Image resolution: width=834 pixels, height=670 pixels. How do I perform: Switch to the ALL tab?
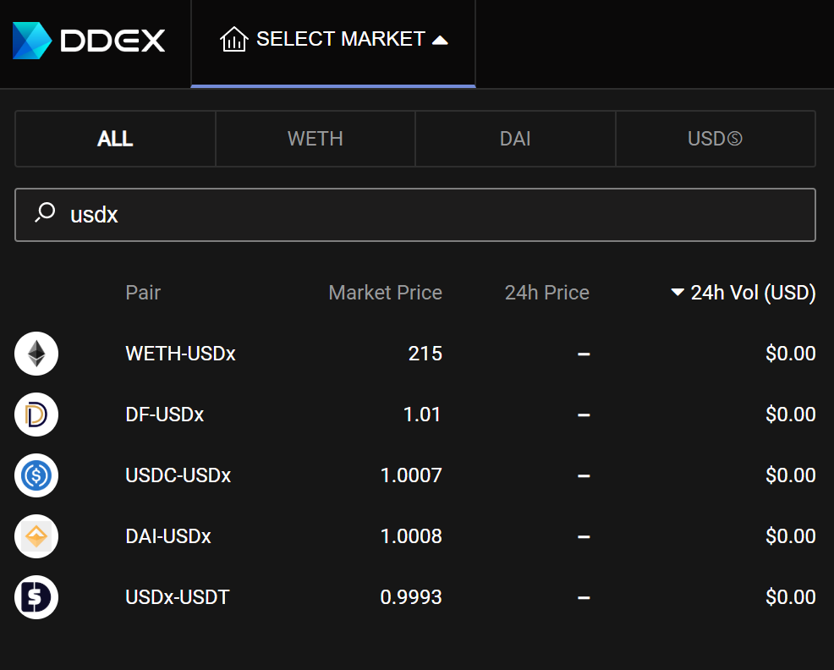115,139
